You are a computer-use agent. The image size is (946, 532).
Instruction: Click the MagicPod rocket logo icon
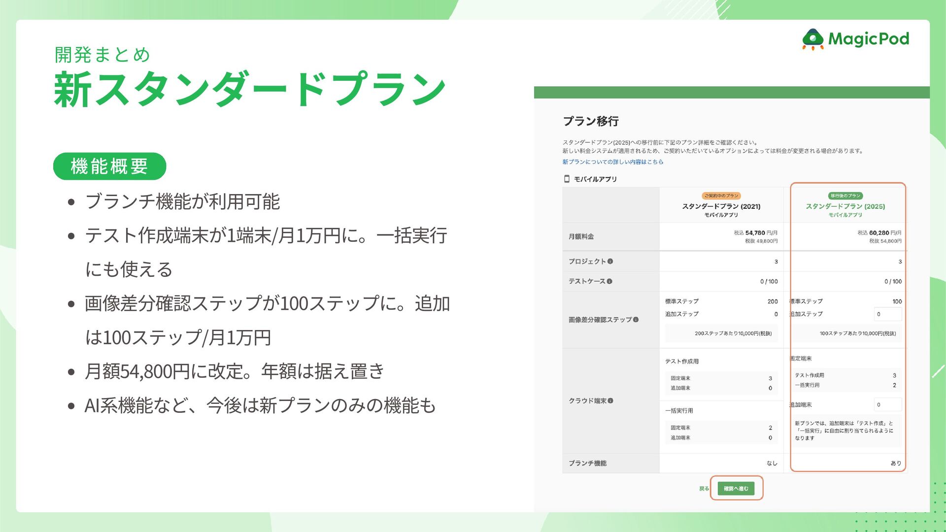pyautogui.click(x=813, y=39)
